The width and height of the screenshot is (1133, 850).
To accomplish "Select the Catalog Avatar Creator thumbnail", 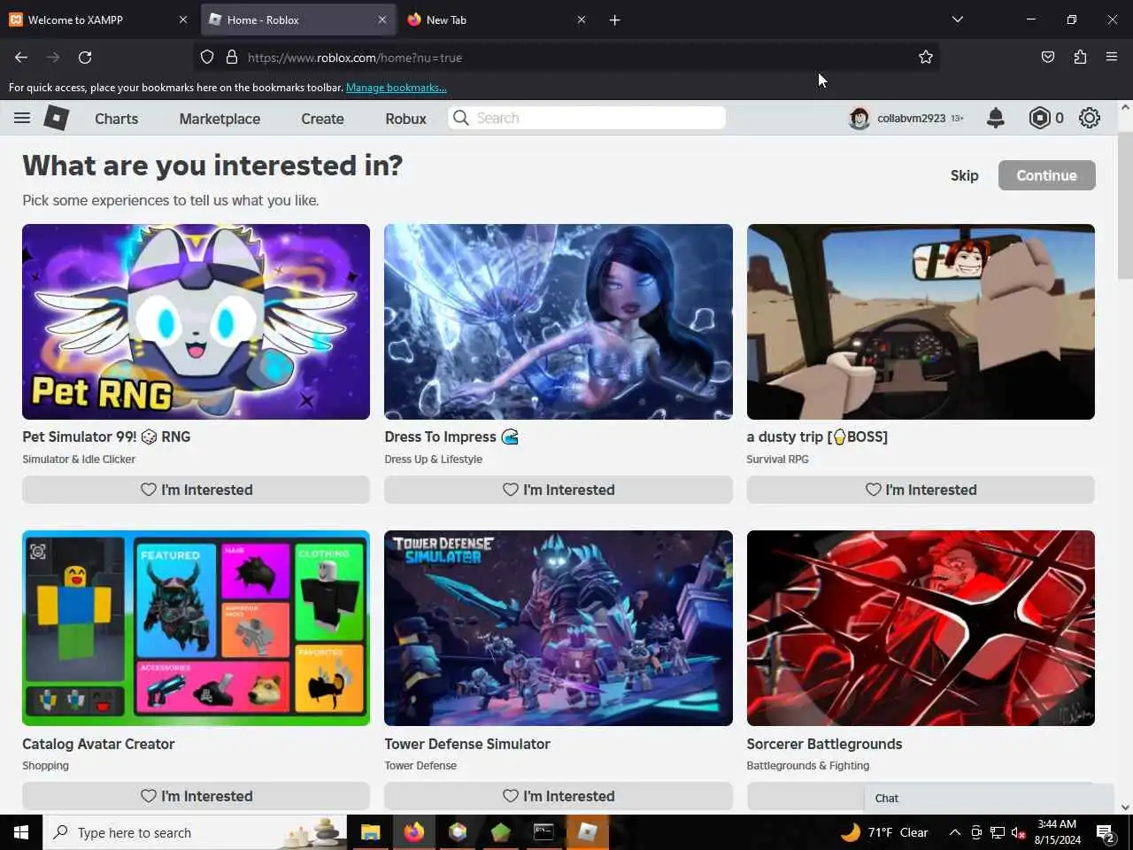I will (196, 628).
